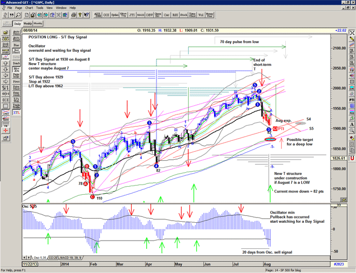Open the Chart menu

(x=29, y=8)
